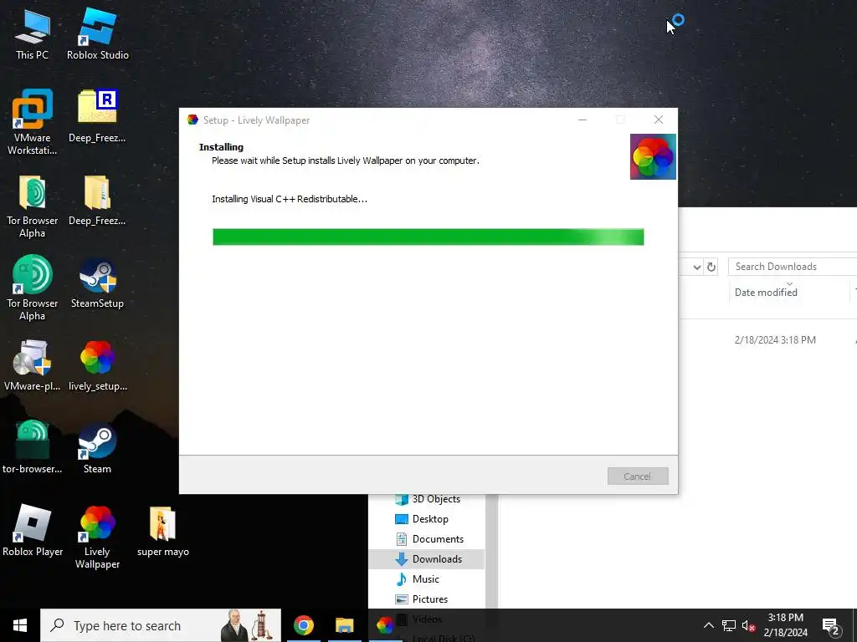Select the super mayo folder icon
This screenshot has width=857, height=642.
point(163,531)
